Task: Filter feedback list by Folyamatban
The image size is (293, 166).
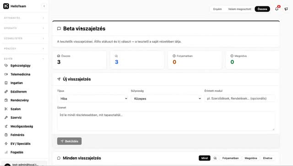Action: (230, 158)
